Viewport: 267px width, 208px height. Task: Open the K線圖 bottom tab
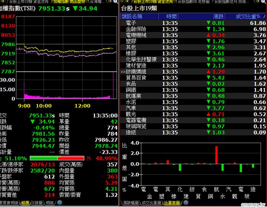click(37, 203)
